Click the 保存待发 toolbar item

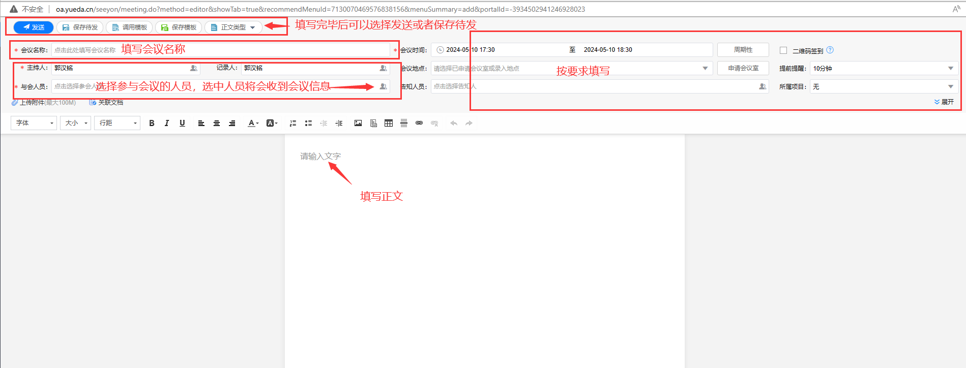click(x=80, y=27)
